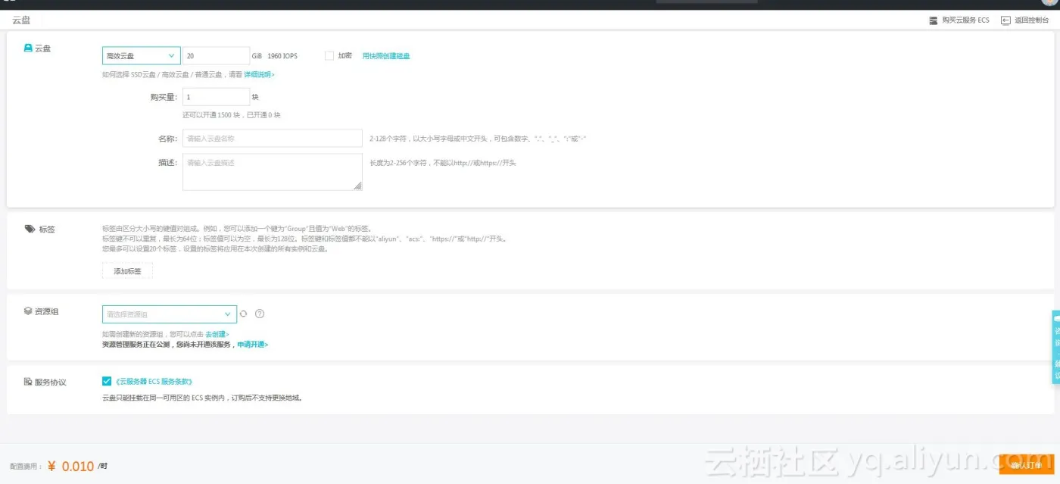Click the disk description textarea
The image size is (1060, 484).
pyautogui.click(x=273, y=172)
